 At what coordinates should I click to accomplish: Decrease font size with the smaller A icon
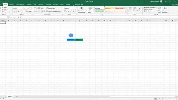31,8
